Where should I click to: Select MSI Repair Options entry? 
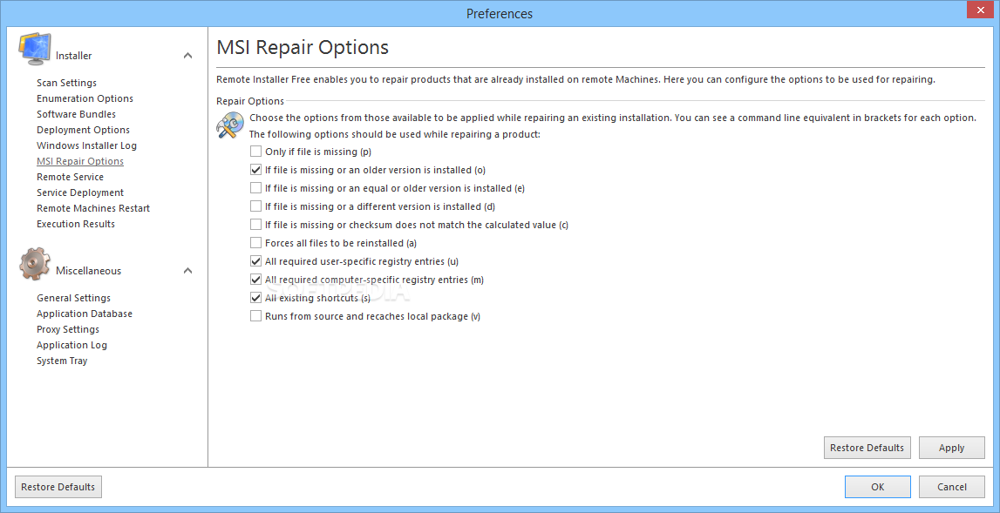[80, 161]
